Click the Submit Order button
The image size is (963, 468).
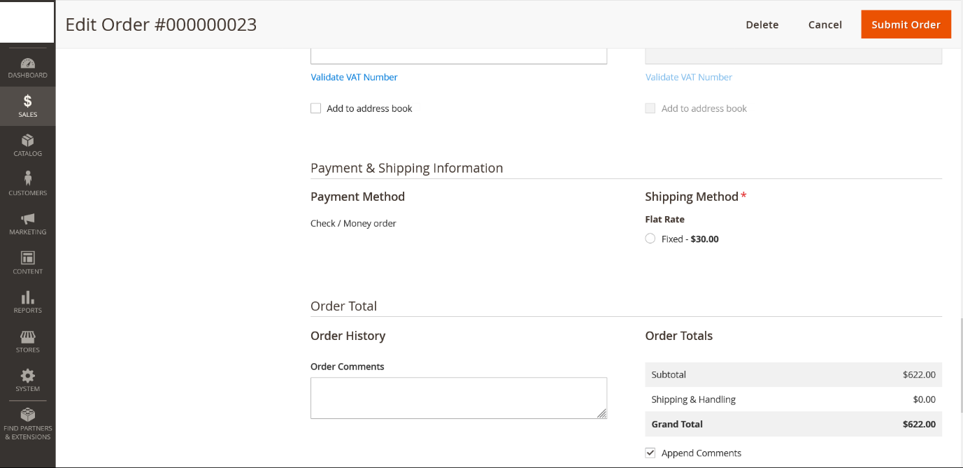[906, 24]
